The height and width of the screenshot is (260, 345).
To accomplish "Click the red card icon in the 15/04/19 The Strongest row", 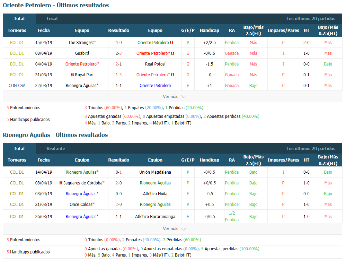I will click(x=171, y=43).
